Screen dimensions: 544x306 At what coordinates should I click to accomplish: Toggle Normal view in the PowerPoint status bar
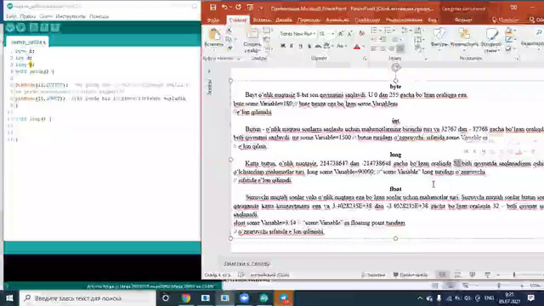442,275
